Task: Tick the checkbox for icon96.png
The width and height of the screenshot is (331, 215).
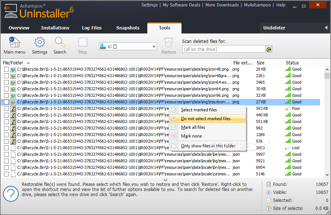Action: pos(6,95)
